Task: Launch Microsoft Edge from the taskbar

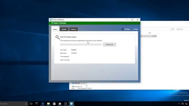Action: pos(43,104)
